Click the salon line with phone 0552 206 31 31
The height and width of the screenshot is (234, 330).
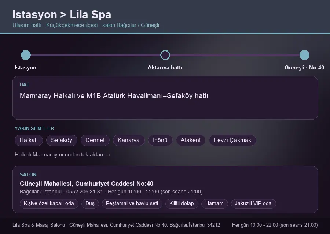[111, 192]
